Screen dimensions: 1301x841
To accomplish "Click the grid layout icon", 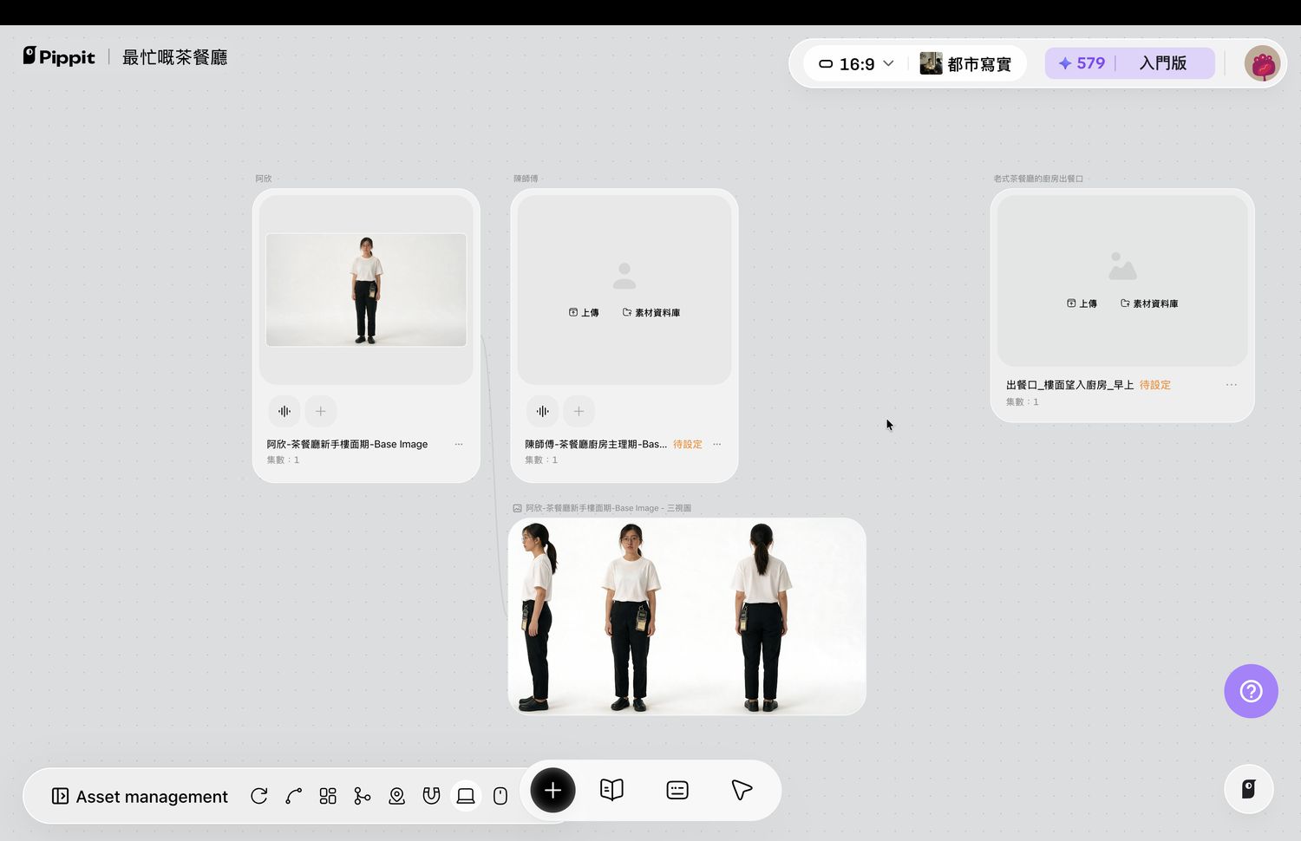I will point(328,796).
